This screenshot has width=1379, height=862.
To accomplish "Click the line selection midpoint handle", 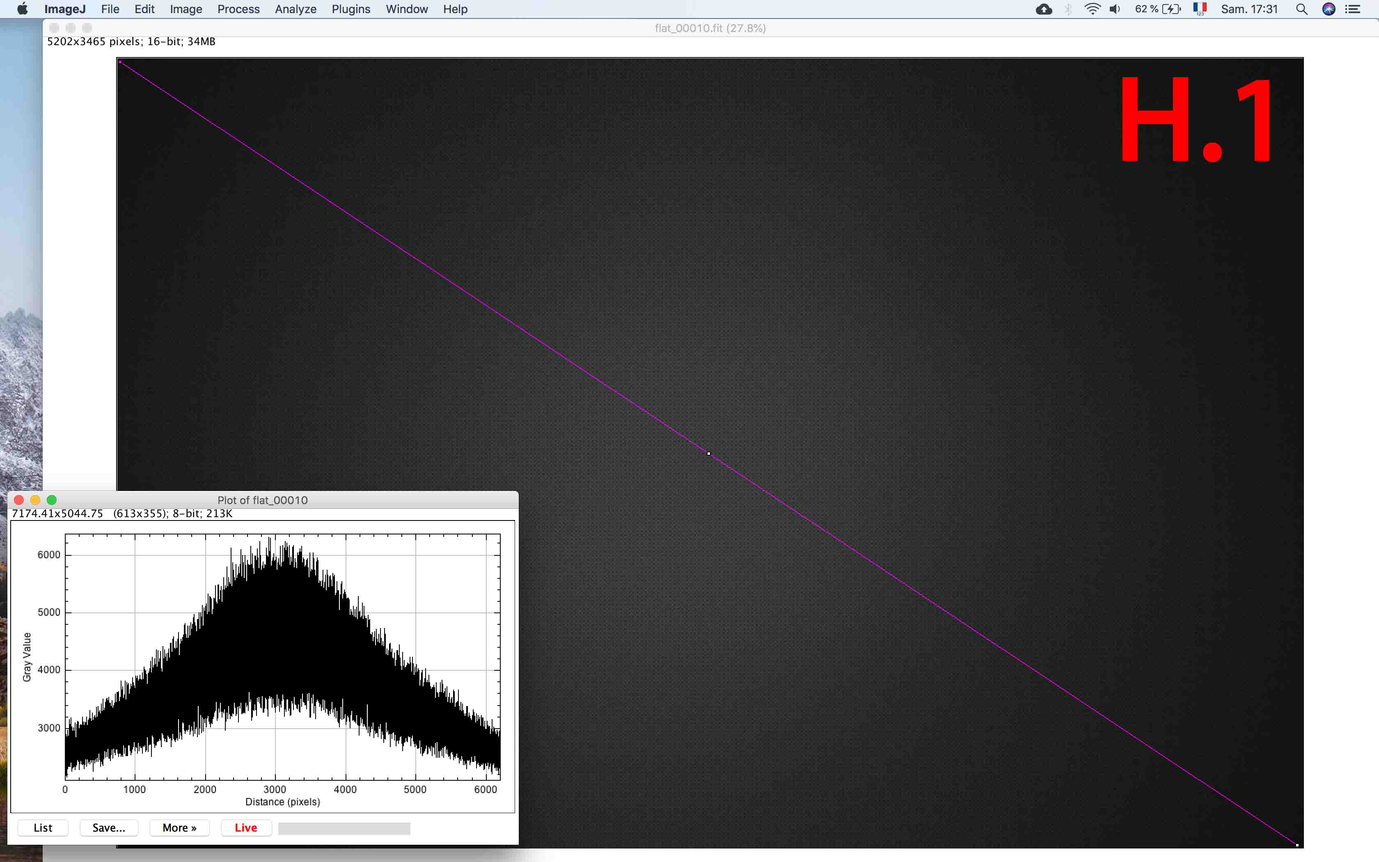I will [708, 454].
